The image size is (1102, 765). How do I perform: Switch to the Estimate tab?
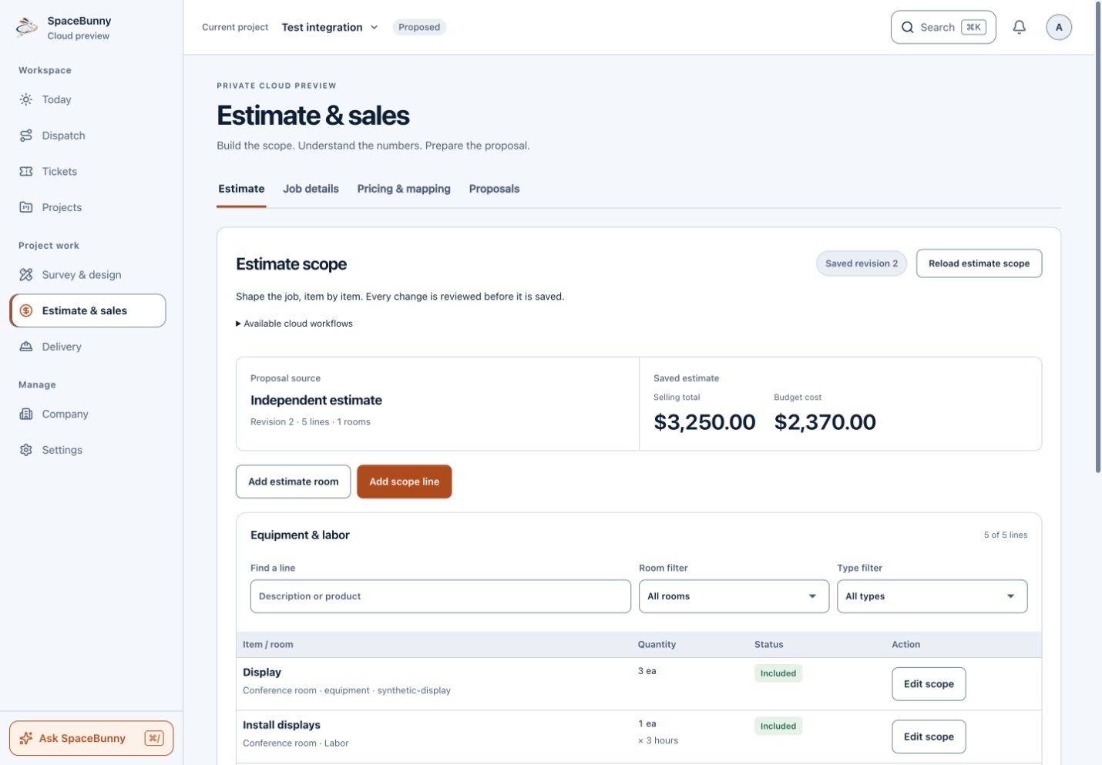pos(241,189)
